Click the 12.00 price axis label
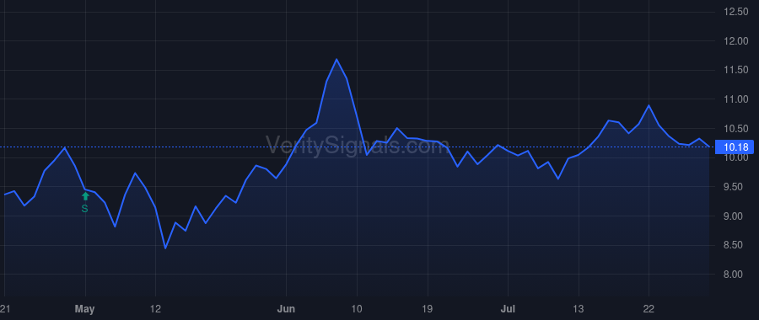759x320 pixels. [x=735, y=41]
